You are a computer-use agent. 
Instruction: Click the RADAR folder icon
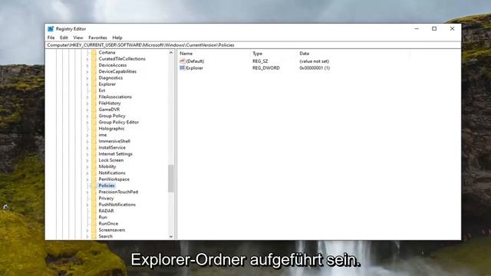[94, 211]
